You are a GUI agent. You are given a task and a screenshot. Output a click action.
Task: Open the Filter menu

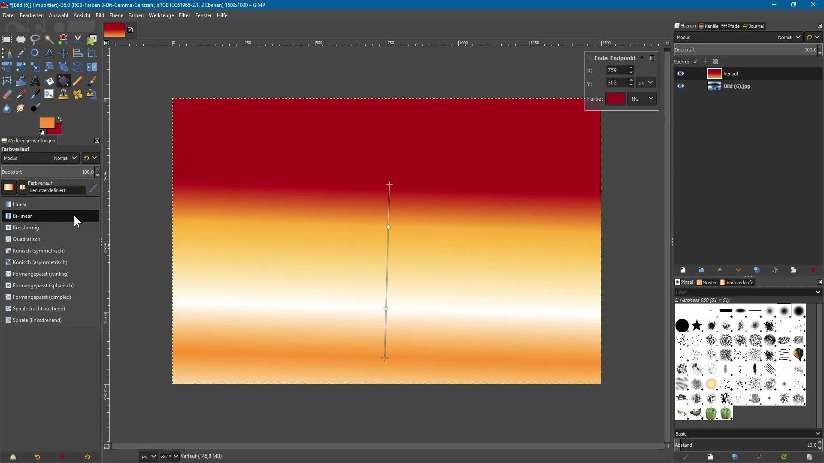185,15
